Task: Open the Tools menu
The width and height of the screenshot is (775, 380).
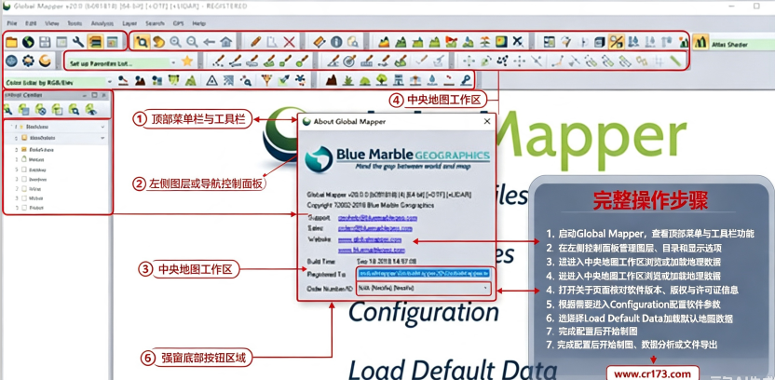Action: [75, 23]
